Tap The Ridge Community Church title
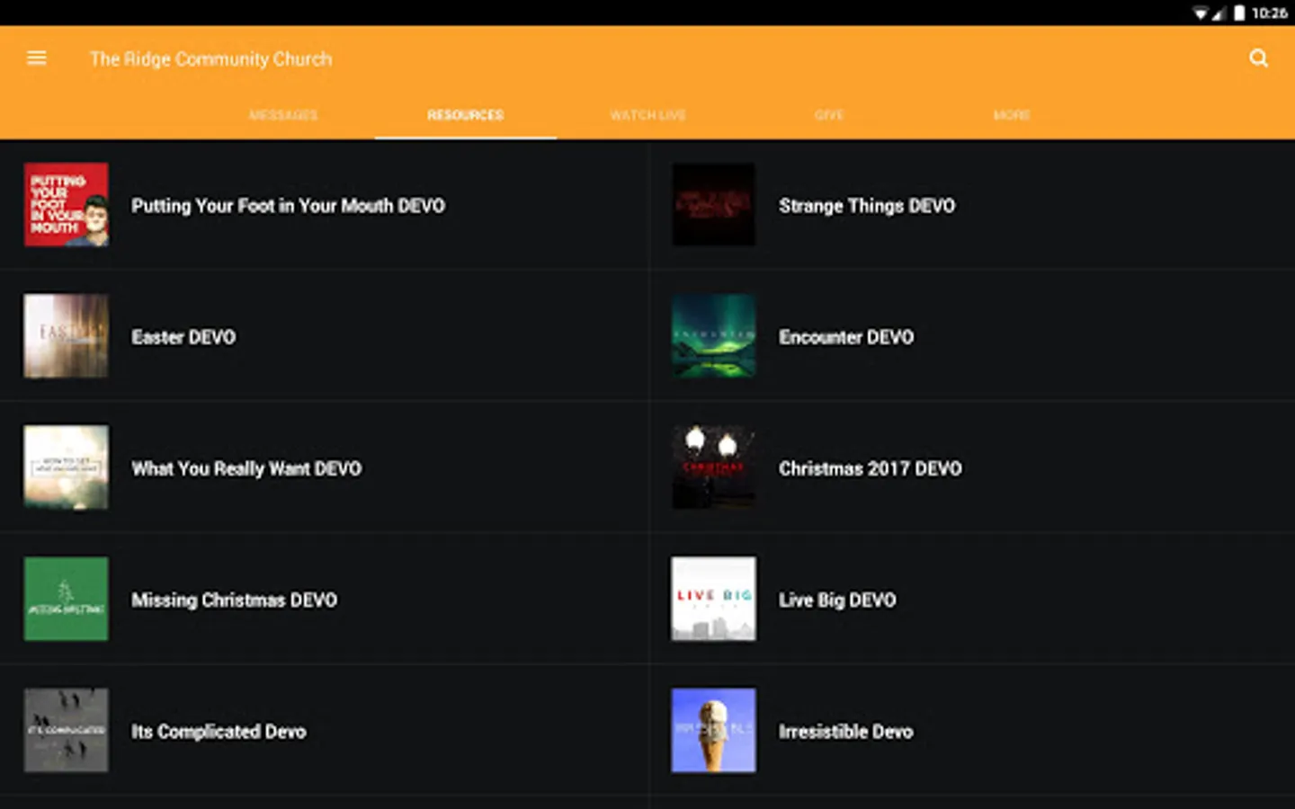The height and width of the screenshot is (809, 1295). click(211, 59)
